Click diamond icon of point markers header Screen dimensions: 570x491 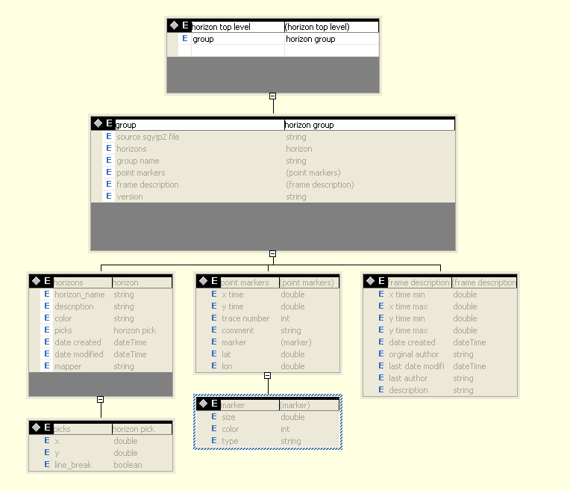tap(204, 281)
